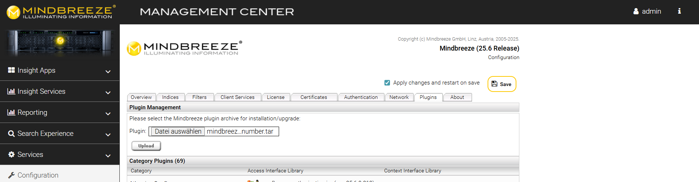The width and height of the screenshot is (699, 182).
Task: Open the Client Services tab
Action: [x=238, y=97]
